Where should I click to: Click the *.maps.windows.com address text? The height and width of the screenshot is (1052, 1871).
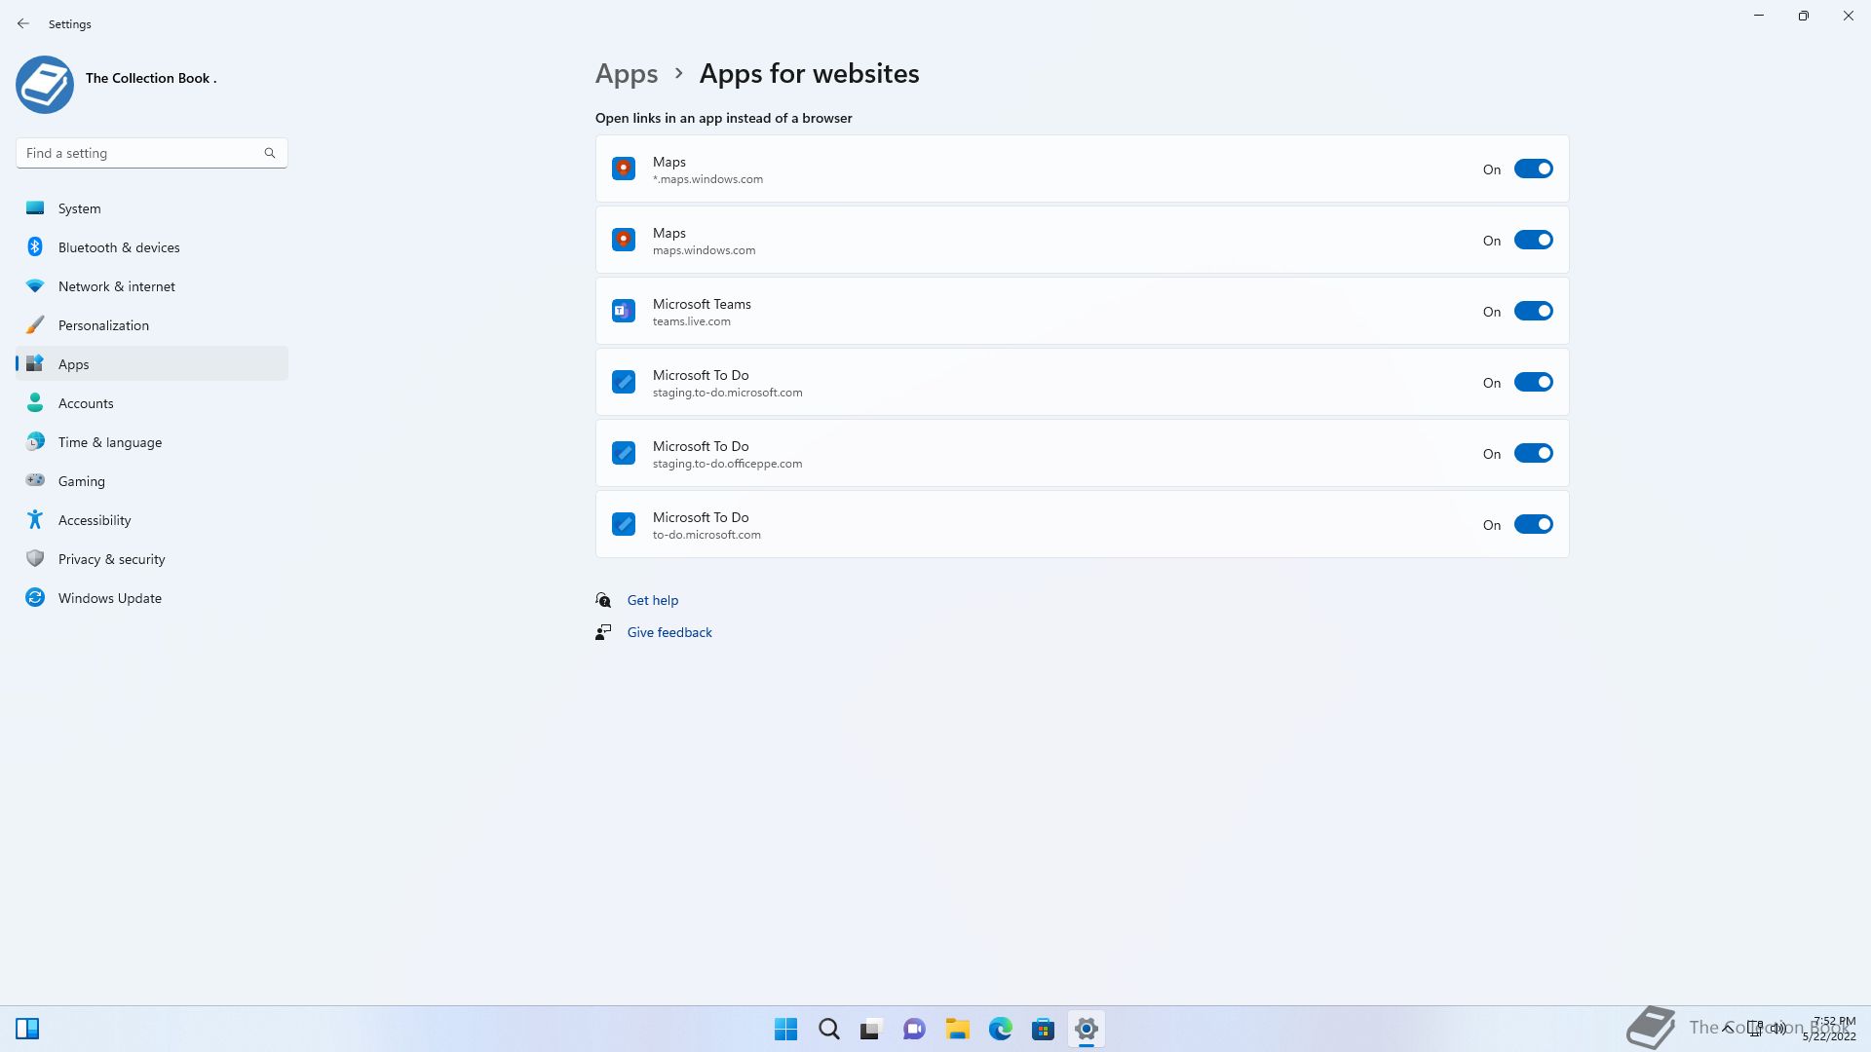[x=708, y=179]
